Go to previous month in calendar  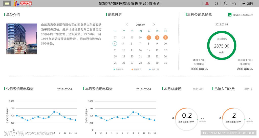pyautogui.click(x=127, y=25)
